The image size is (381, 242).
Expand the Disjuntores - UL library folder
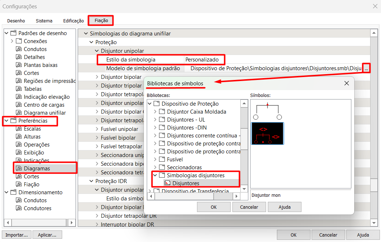click(x=155, y=120)
